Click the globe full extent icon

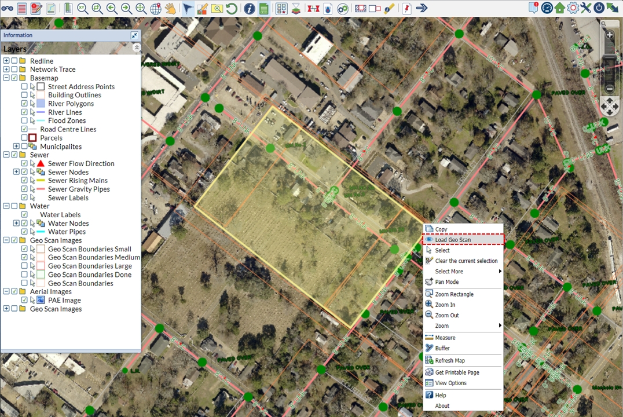tap(156, 8)
